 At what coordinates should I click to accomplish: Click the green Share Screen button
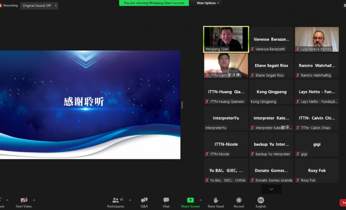tap(190, 202)
